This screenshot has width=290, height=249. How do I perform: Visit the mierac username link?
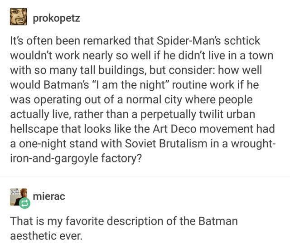tap(48, 196)
